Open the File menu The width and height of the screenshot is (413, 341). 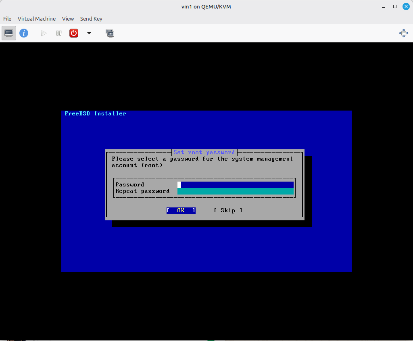coord(7,19)
